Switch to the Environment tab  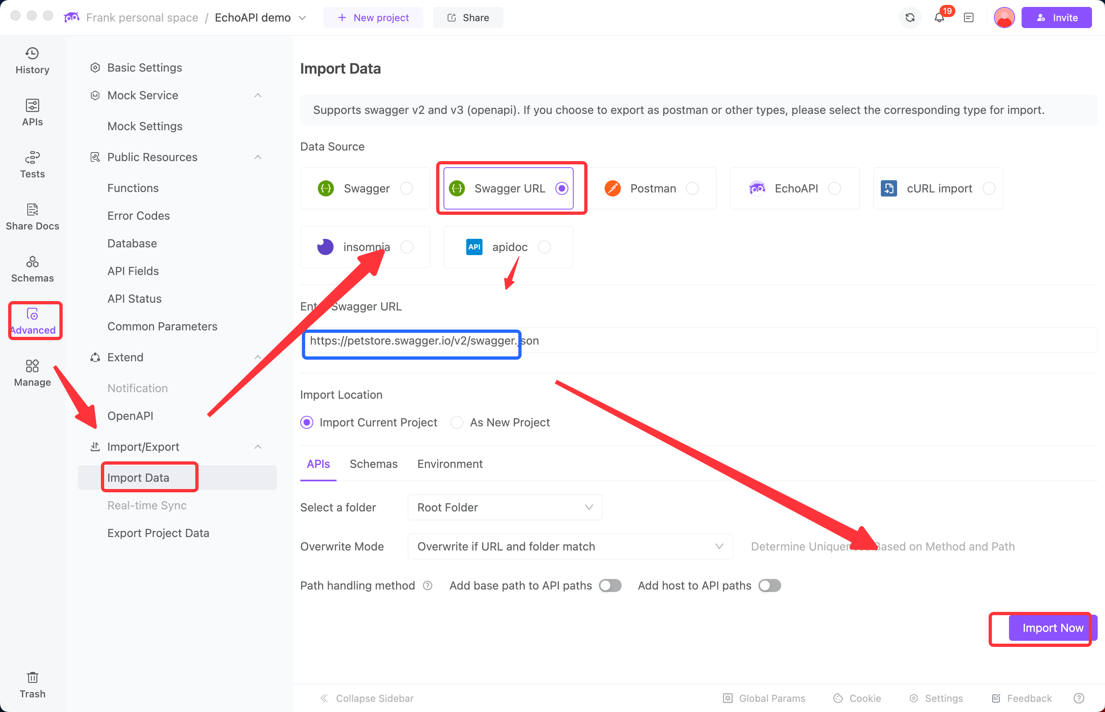(x=450, y=464)
